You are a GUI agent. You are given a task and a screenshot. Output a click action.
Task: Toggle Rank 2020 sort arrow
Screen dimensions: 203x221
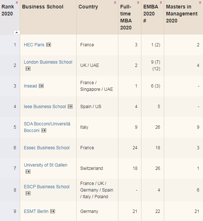point(17,32)
